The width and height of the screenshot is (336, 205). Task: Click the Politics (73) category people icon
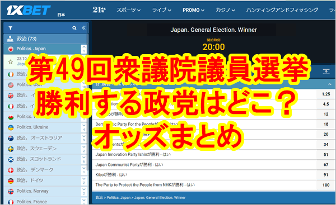point(10,39)
